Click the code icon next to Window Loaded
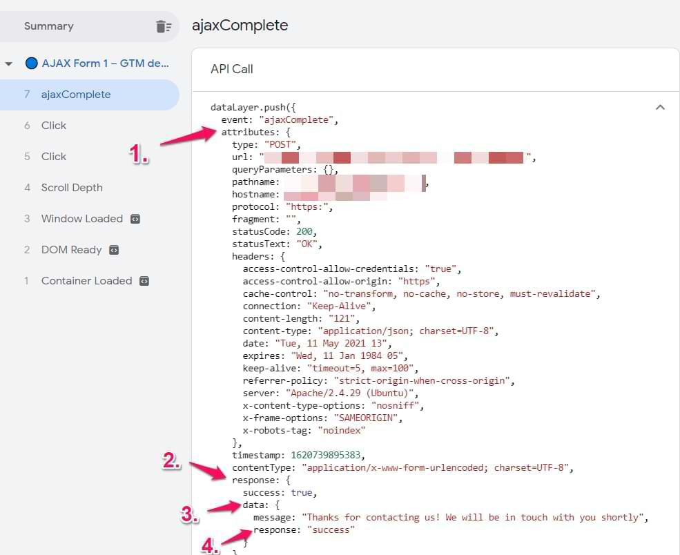This screenshot has height=555, width=680. pyautogui.click(x=135, y=219)
